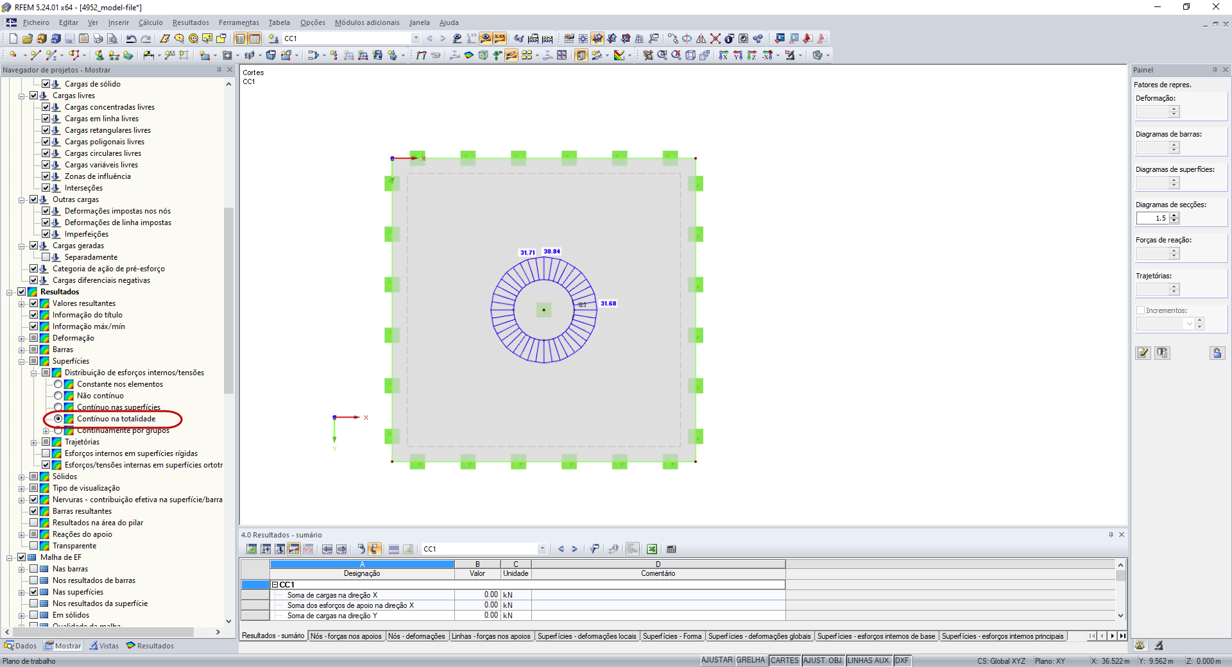Screen dimensions: 1232x667
Task: Toggle Informação do título checkbox
Action: tap(33, 315)
